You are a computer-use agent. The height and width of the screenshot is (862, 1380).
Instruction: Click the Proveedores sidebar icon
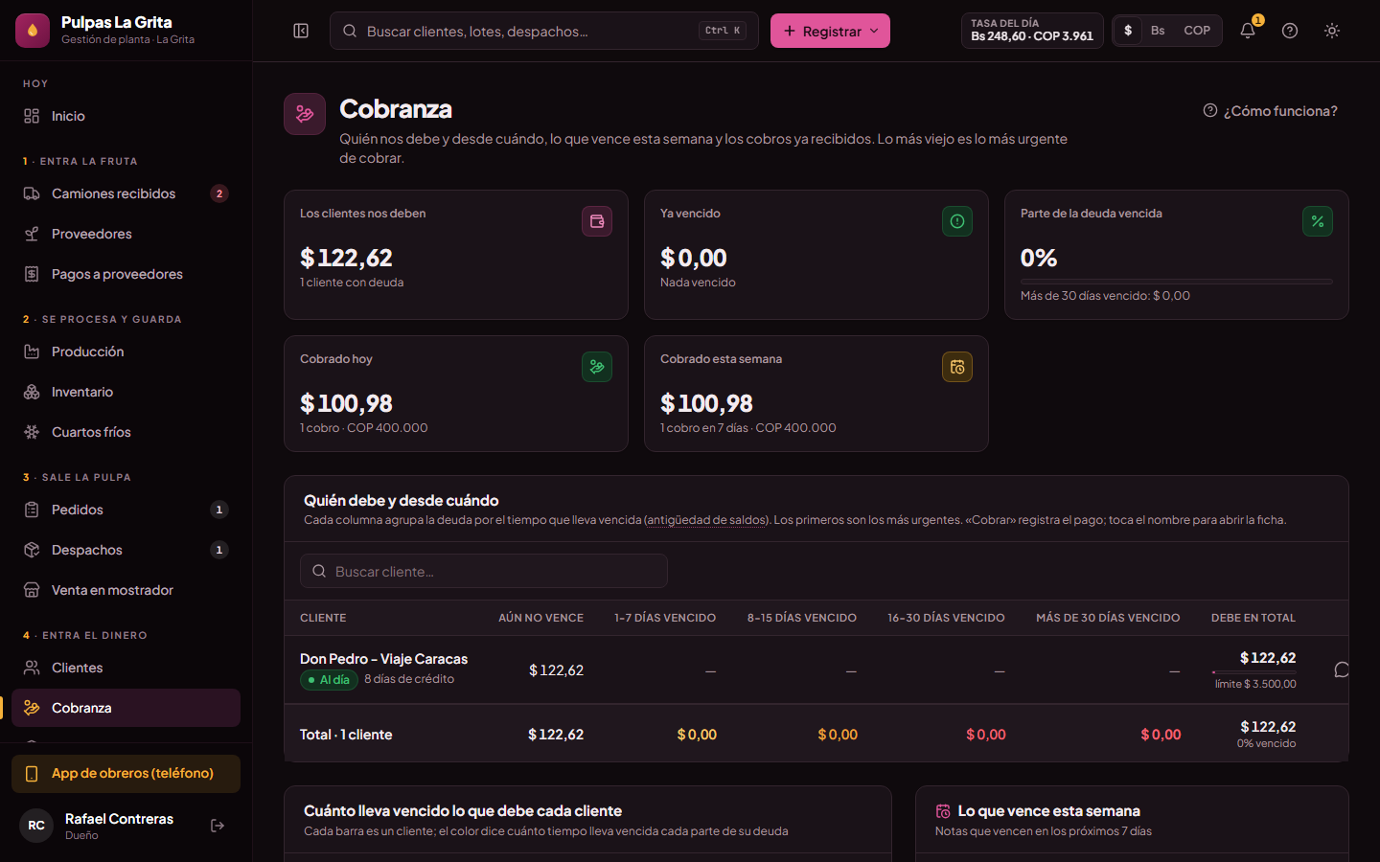pyautogui.click(x=32, y=234)
